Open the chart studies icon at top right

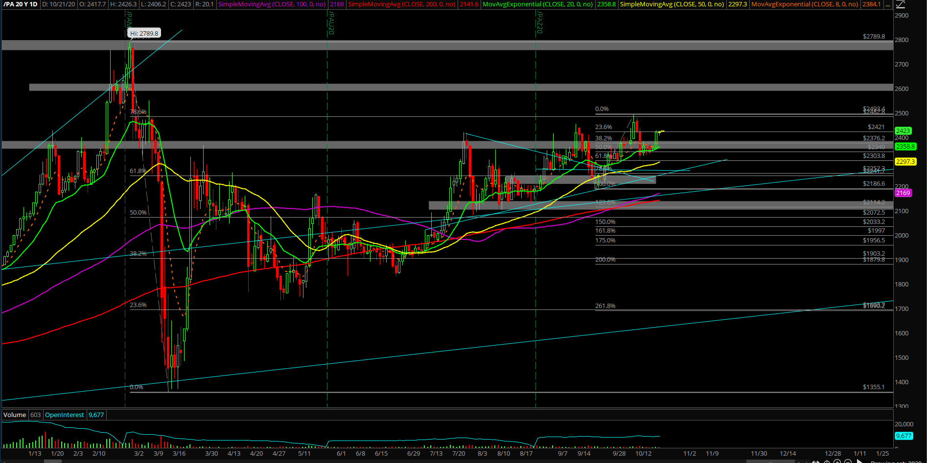pos(900,4)
